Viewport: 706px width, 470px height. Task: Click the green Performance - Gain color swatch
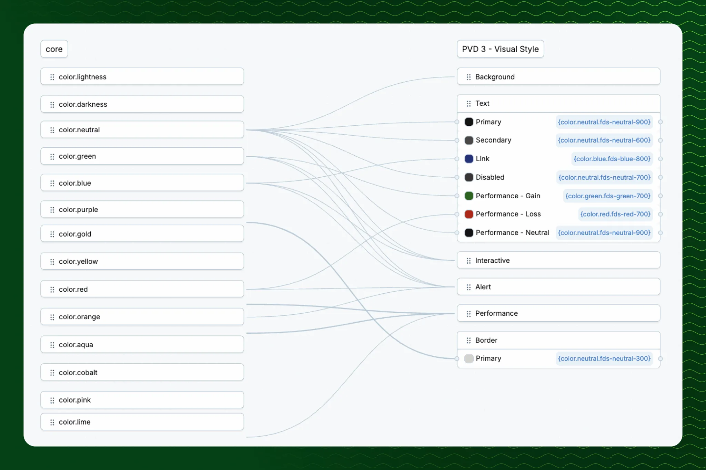tap(469, 196)
